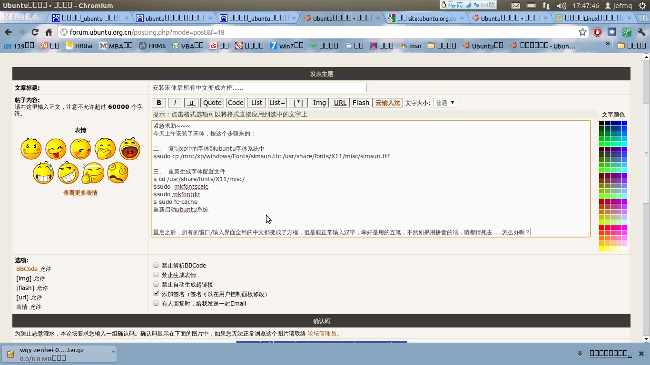The width and height of the screenshot is (650, 365).
Task: Open the msn bookmark
Action: (x=411, y=46)
